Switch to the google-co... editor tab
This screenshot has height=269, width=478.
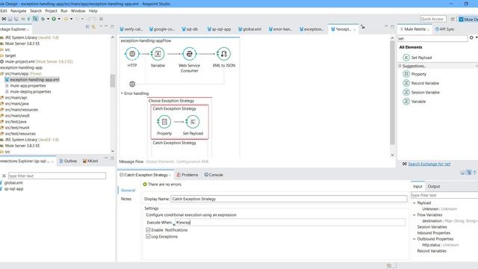pyautogui.click(x=161, y=29)
